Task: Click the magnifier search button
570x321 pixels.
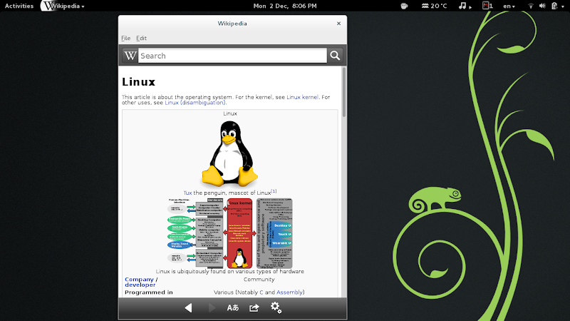Action: coord(335,56)
